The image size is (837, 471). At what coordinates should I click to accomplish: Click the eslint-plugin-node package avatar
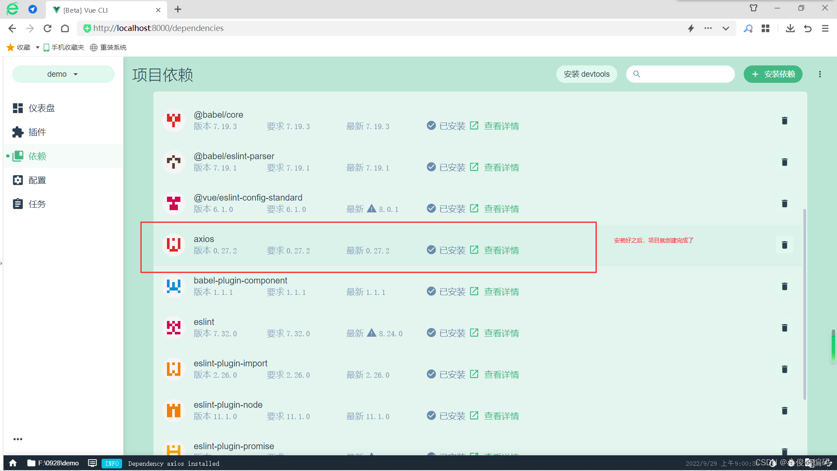pyautogui.click(x=174, y=410)
